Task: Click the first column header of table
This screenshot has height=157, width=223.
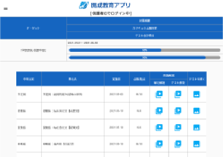Action: point(29,79)
